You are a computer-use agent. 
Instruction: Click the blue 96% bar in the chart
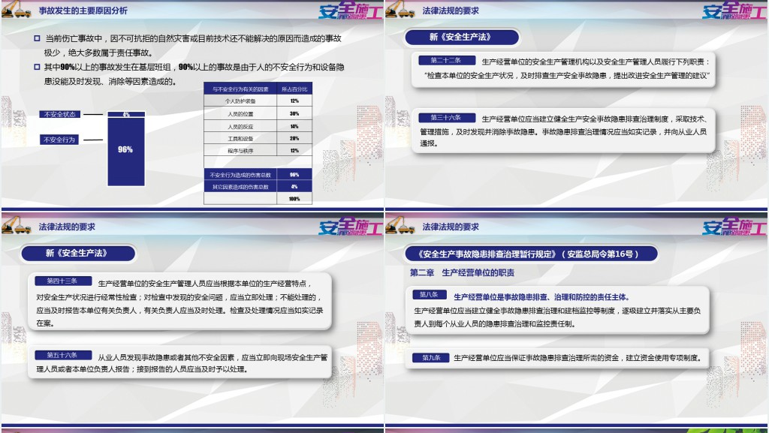point(125,151)
